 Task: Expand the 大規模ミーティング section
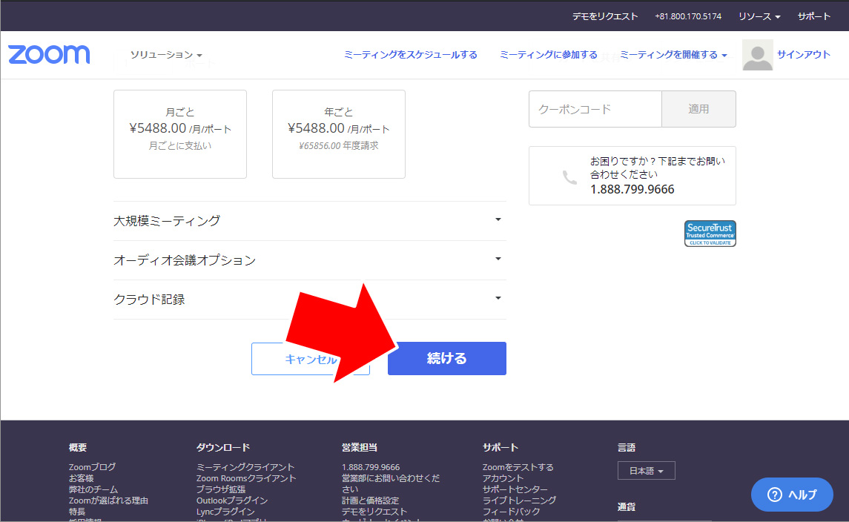pos(309,221)
